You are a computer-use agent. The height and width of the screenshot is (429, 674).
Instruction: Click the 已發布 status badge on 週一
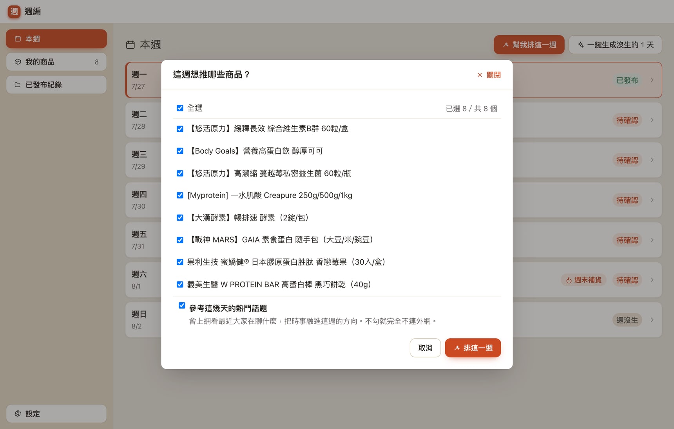point(627,80)
